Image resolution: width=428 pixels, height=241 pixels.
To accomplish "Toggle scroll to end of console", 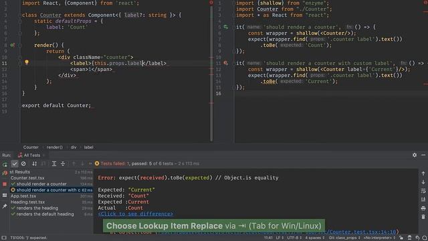I will tap(423, 199).
